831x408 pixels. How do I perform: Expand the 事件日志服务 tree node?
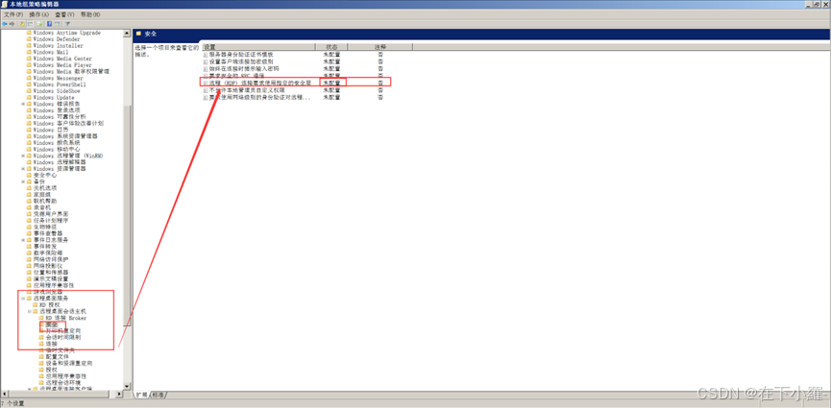tap(23, 239)
